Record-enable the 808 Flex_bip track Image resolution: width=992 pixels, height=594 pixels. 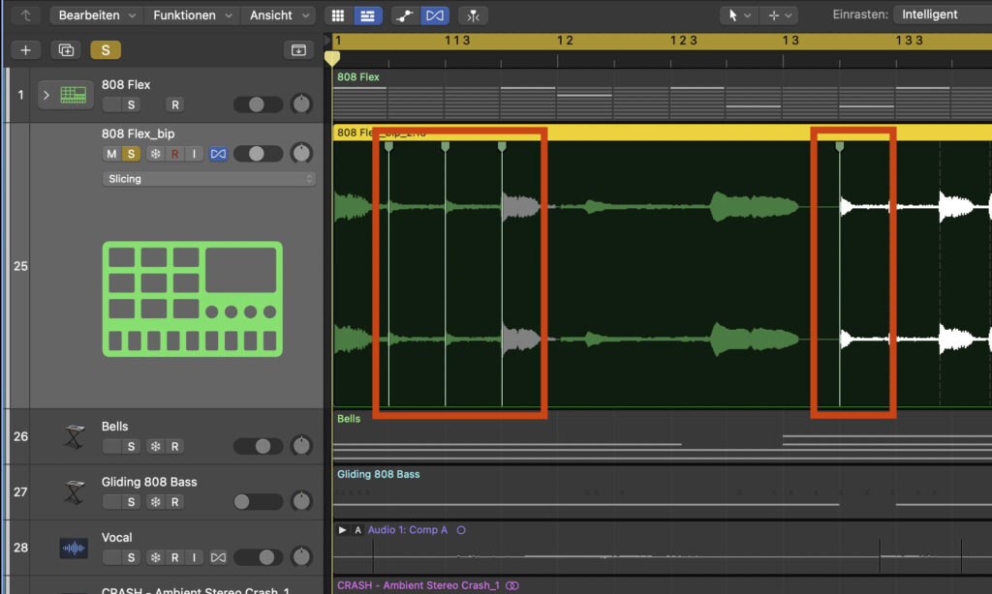[175, 154]
